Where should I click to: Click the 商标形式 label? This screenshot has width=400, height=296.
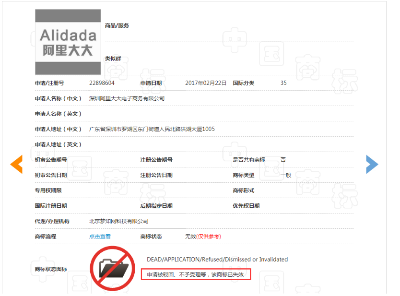tap(244, 190)
